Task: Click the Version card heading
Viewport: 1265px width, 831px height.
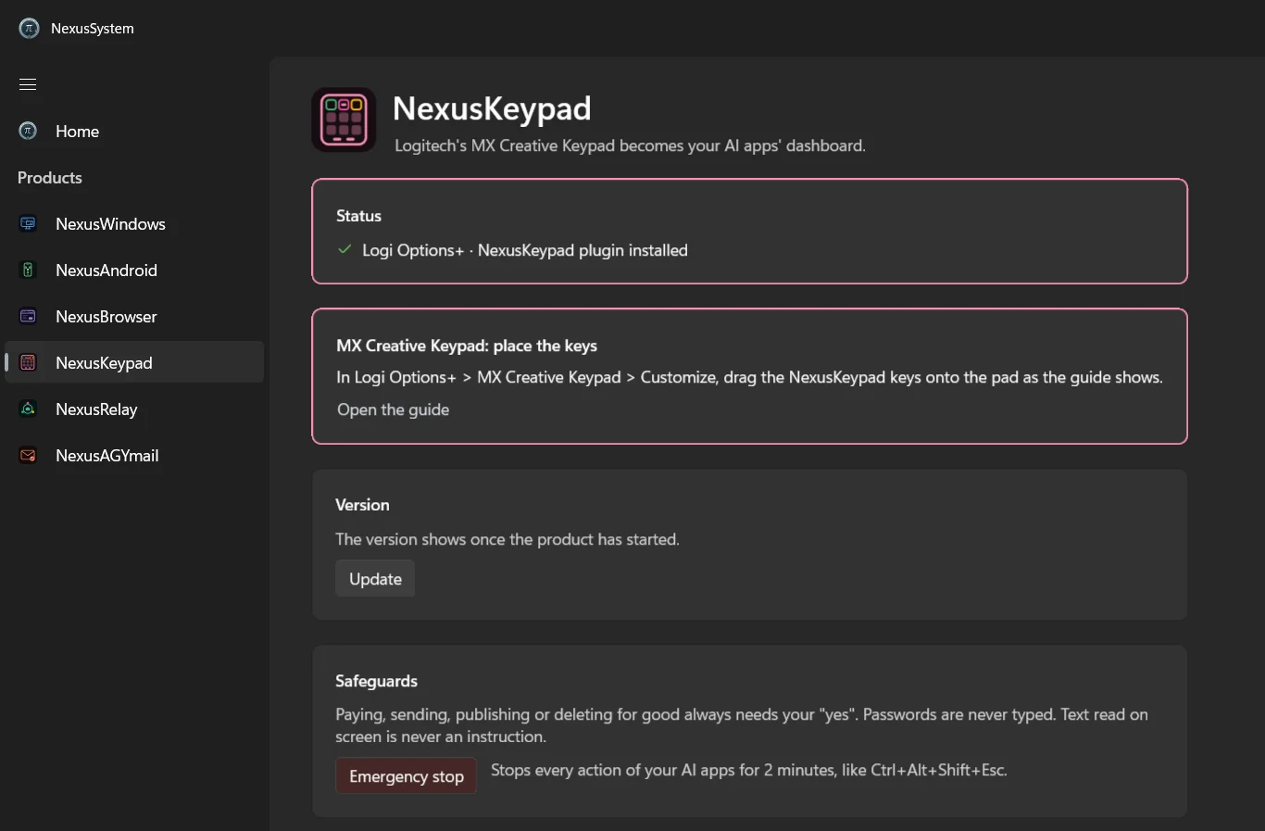Action: click(x=362, y=505)
